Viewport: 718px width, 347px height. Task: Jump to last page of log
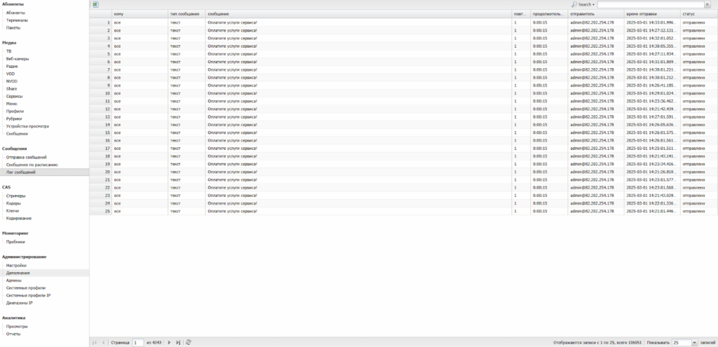pyautogui.click(x=178, y=342)
